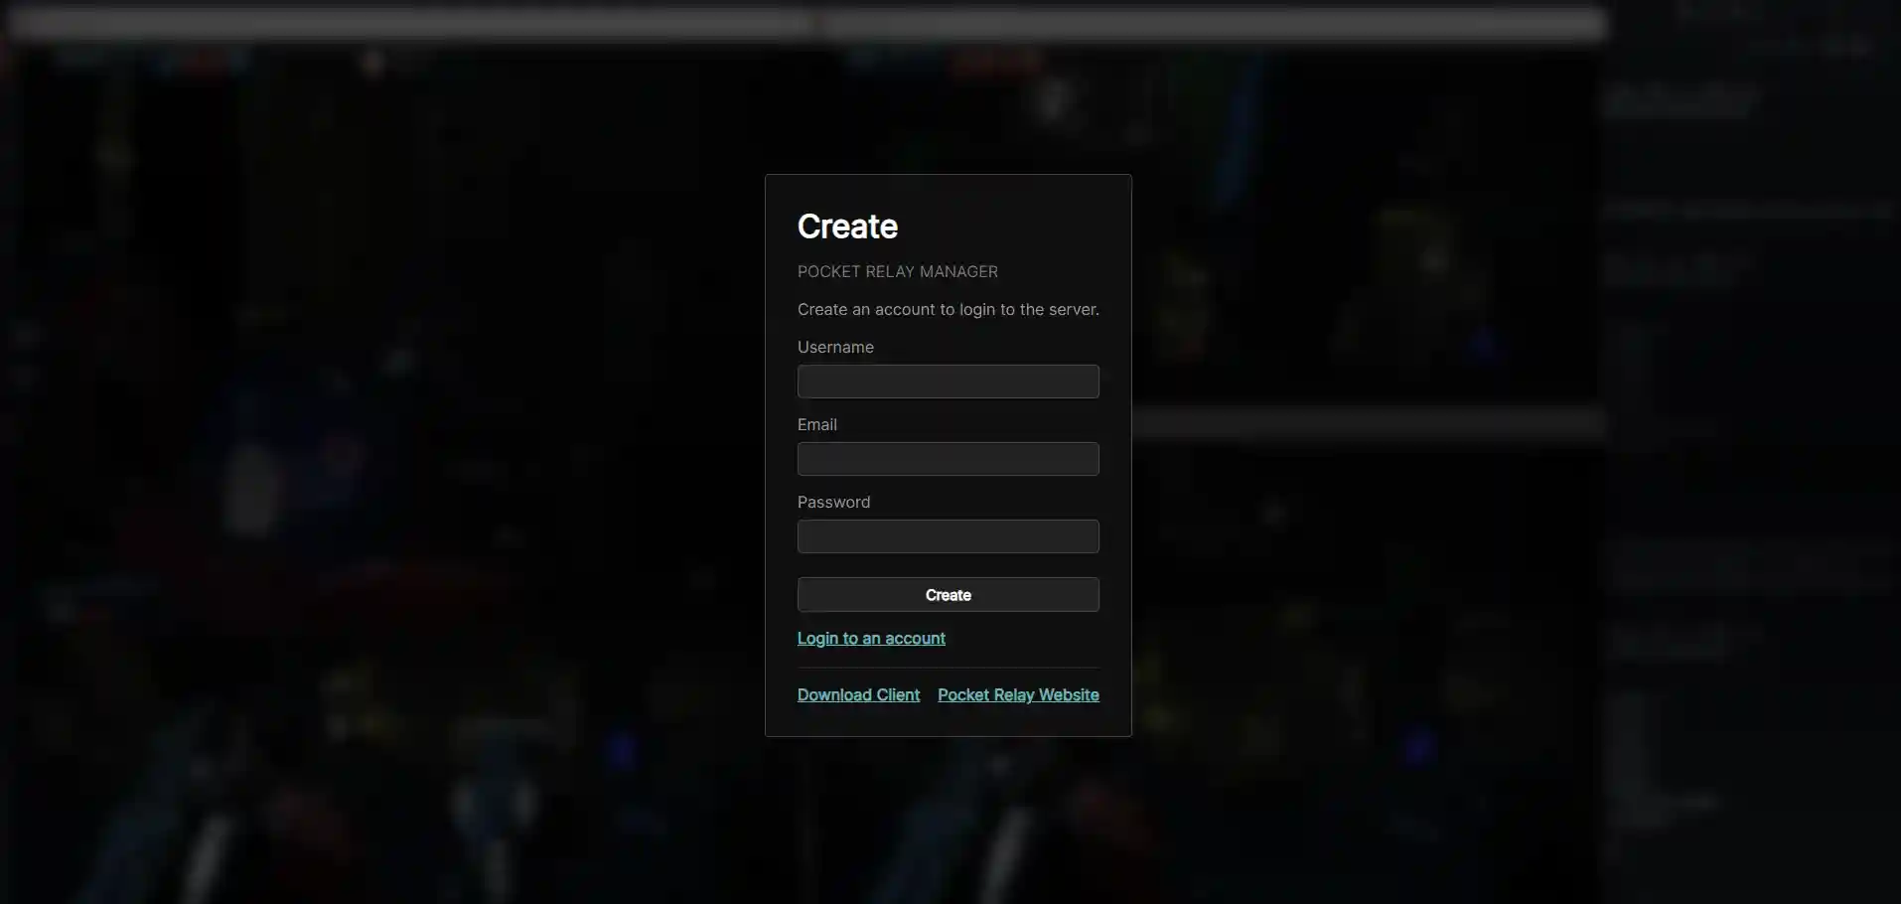
Task: Click the POCKET RELAY MANAGER label
Action: (897, 271)
